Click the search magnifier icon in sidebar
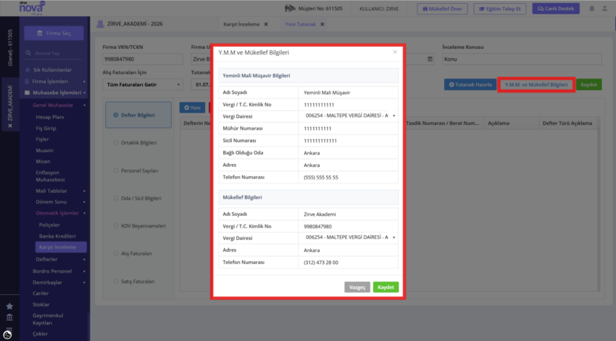 pyautogui.click(x=28, y=53)
